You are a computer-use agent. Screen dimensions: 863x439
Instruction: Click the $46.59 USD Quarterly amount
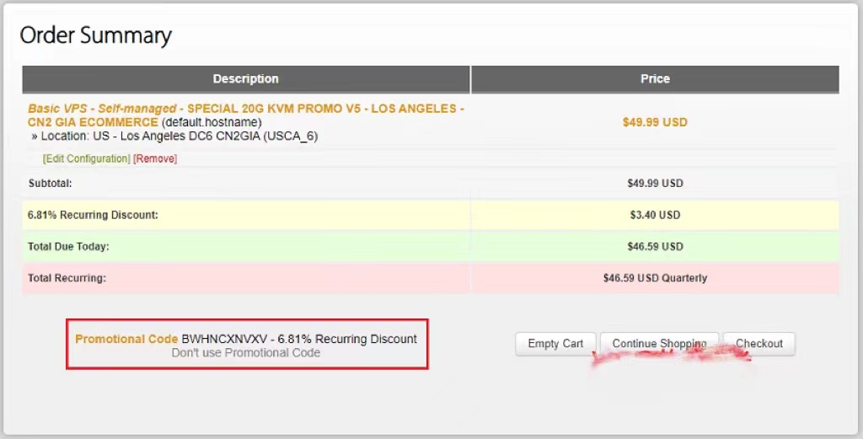[x=655, y=278]
